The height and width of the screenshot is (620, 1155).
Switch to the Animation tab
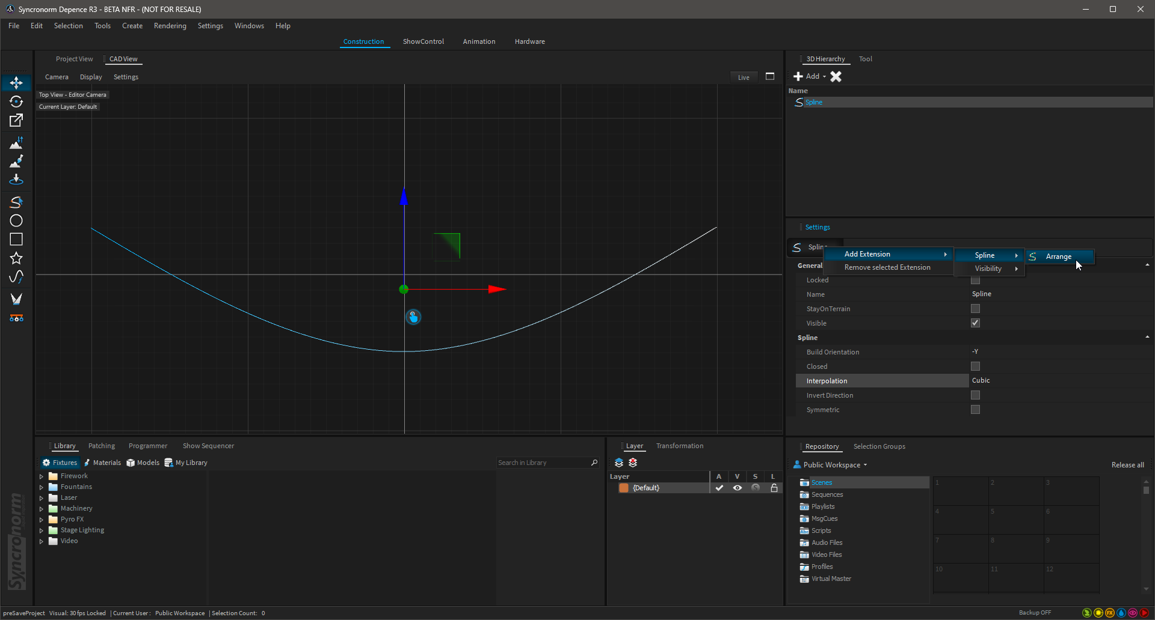pyautogui.click(x=479, y=41)
